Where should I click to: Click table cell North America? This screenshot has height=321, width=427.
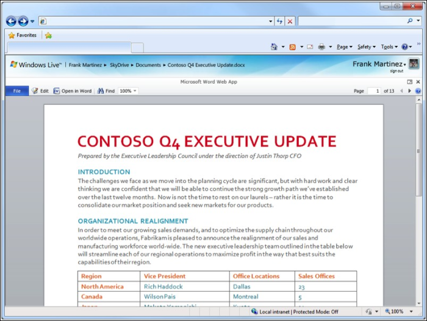pos(102,287)
